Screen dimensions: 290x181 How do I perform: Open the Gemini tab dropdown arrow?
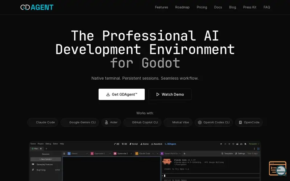tap(87, 153)
